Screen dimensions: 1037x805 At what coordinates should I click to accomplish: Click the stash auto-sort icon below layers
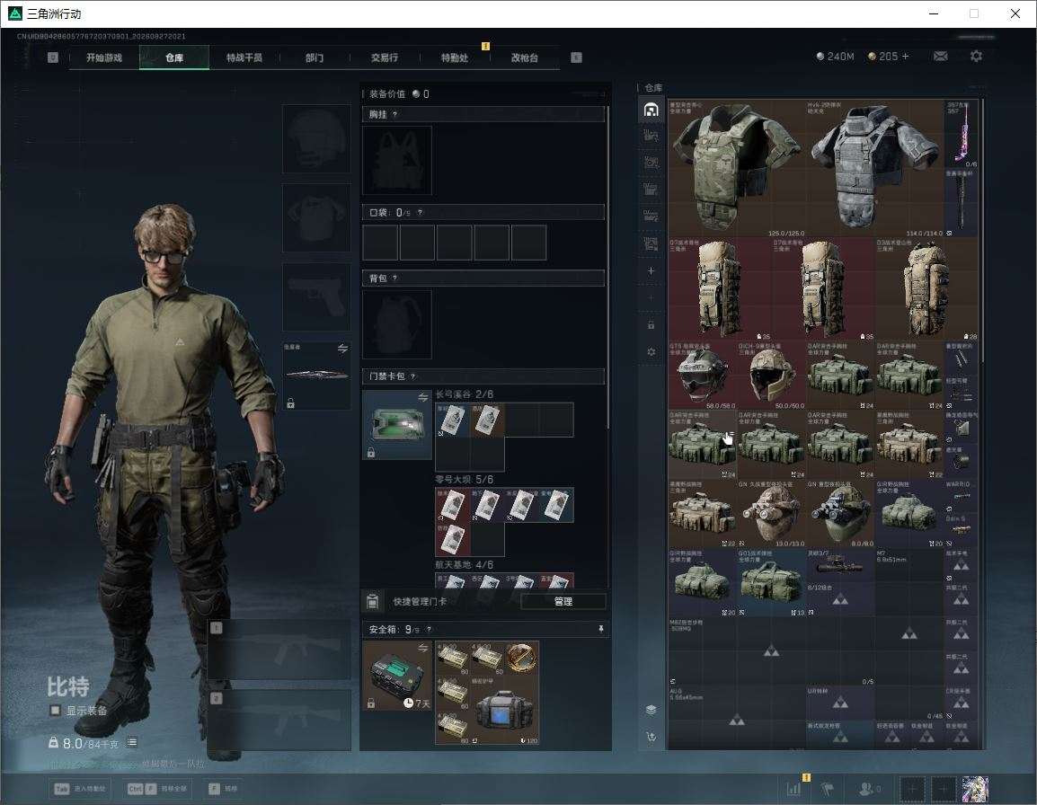651,737
